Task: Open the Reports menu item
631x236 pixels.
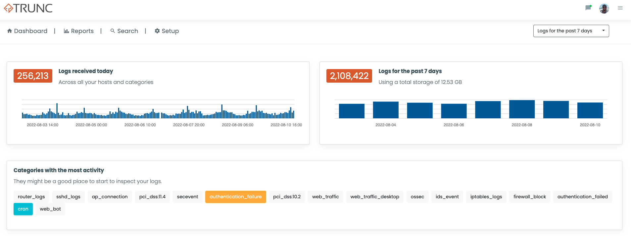Action: [82, 31]
